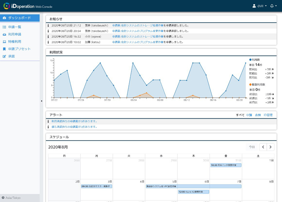Click the 承認 edit icon
Image resolution: width=282 pixels, height=202 pixels.
4,56
